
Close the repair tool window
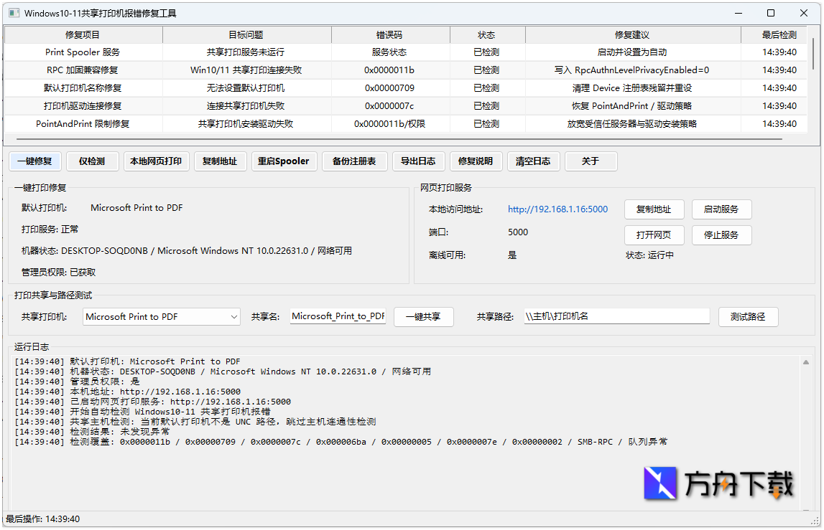point(803,13)
